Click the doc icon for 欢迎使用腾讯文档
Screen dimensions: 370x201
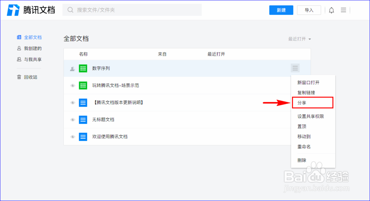pyautogui.click(x=83, y=137)
